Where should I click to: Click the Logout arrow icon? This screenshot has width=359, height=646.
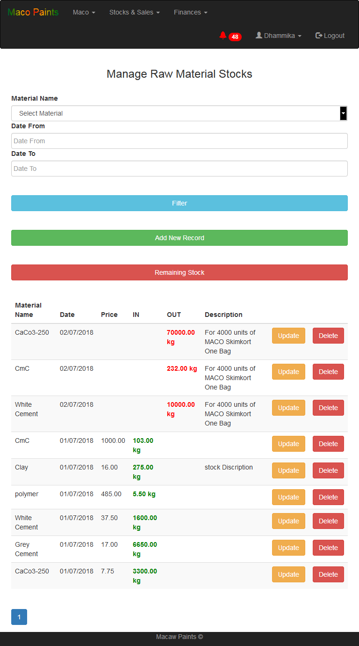(x=319, y=36)
